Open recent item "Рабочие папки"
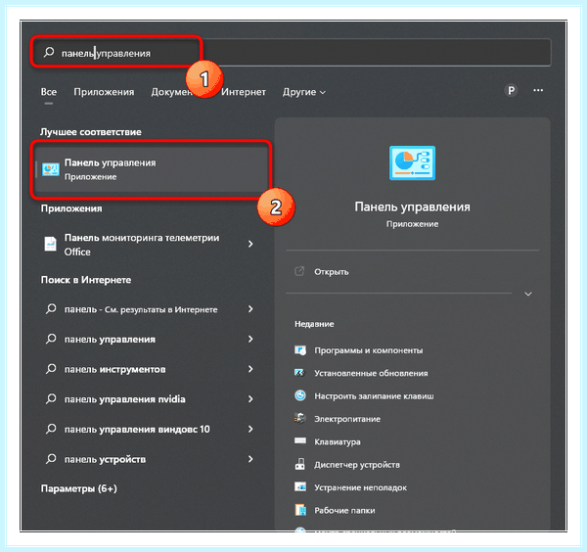This screenshot has width=587, height=552. [x=344, y=511]
